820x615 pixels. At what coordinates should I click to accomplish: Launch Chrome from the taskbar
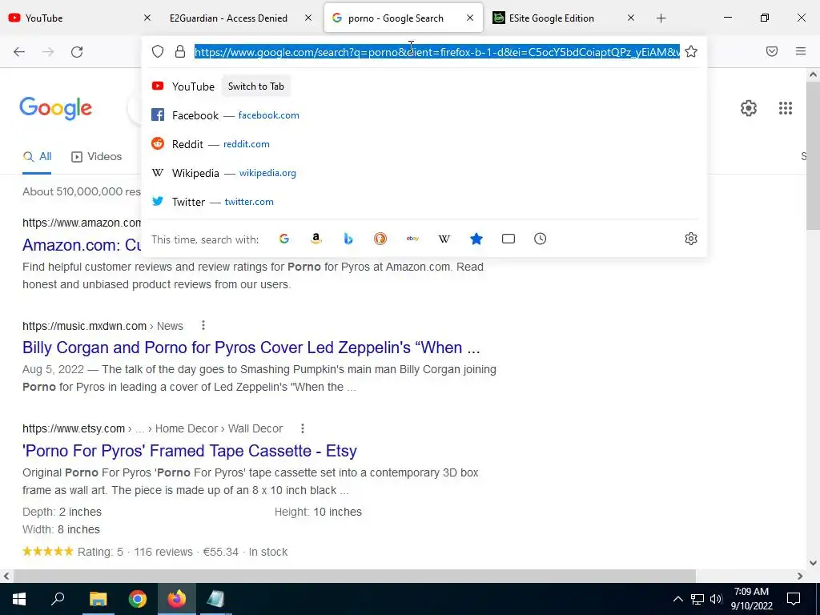138,599
